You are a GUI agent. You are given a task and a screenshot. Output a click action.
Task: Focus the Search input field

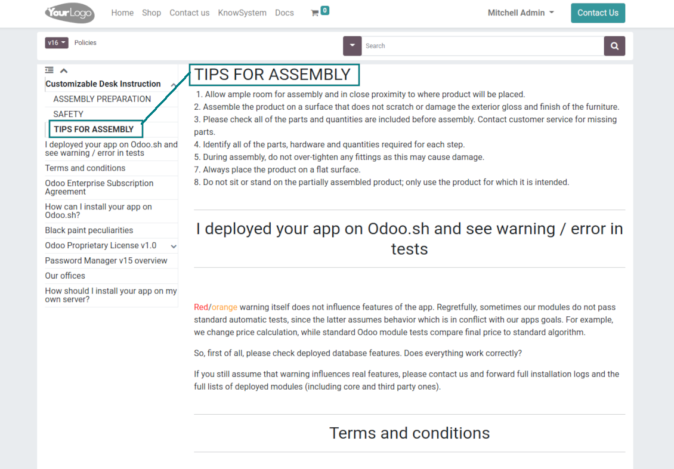pos(483,46)
